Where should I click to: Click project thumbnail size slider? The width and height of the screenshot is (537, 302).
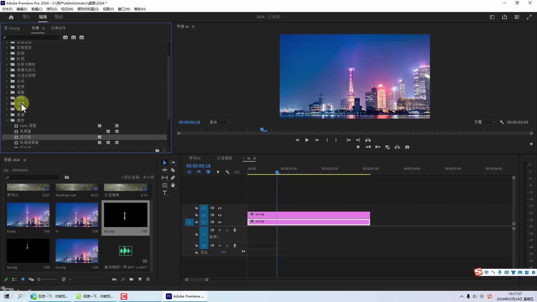click(47, 279)
